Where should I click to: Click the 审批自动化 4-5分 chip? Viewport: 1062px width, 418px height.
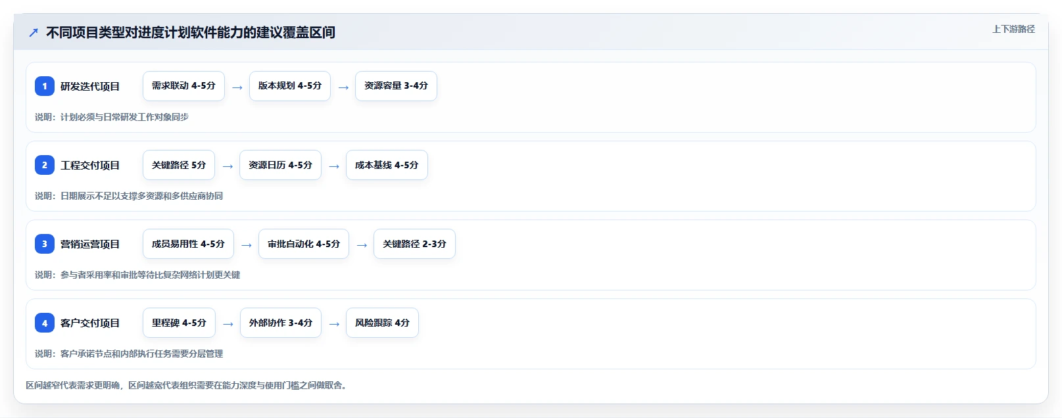[x=304, y=244]
